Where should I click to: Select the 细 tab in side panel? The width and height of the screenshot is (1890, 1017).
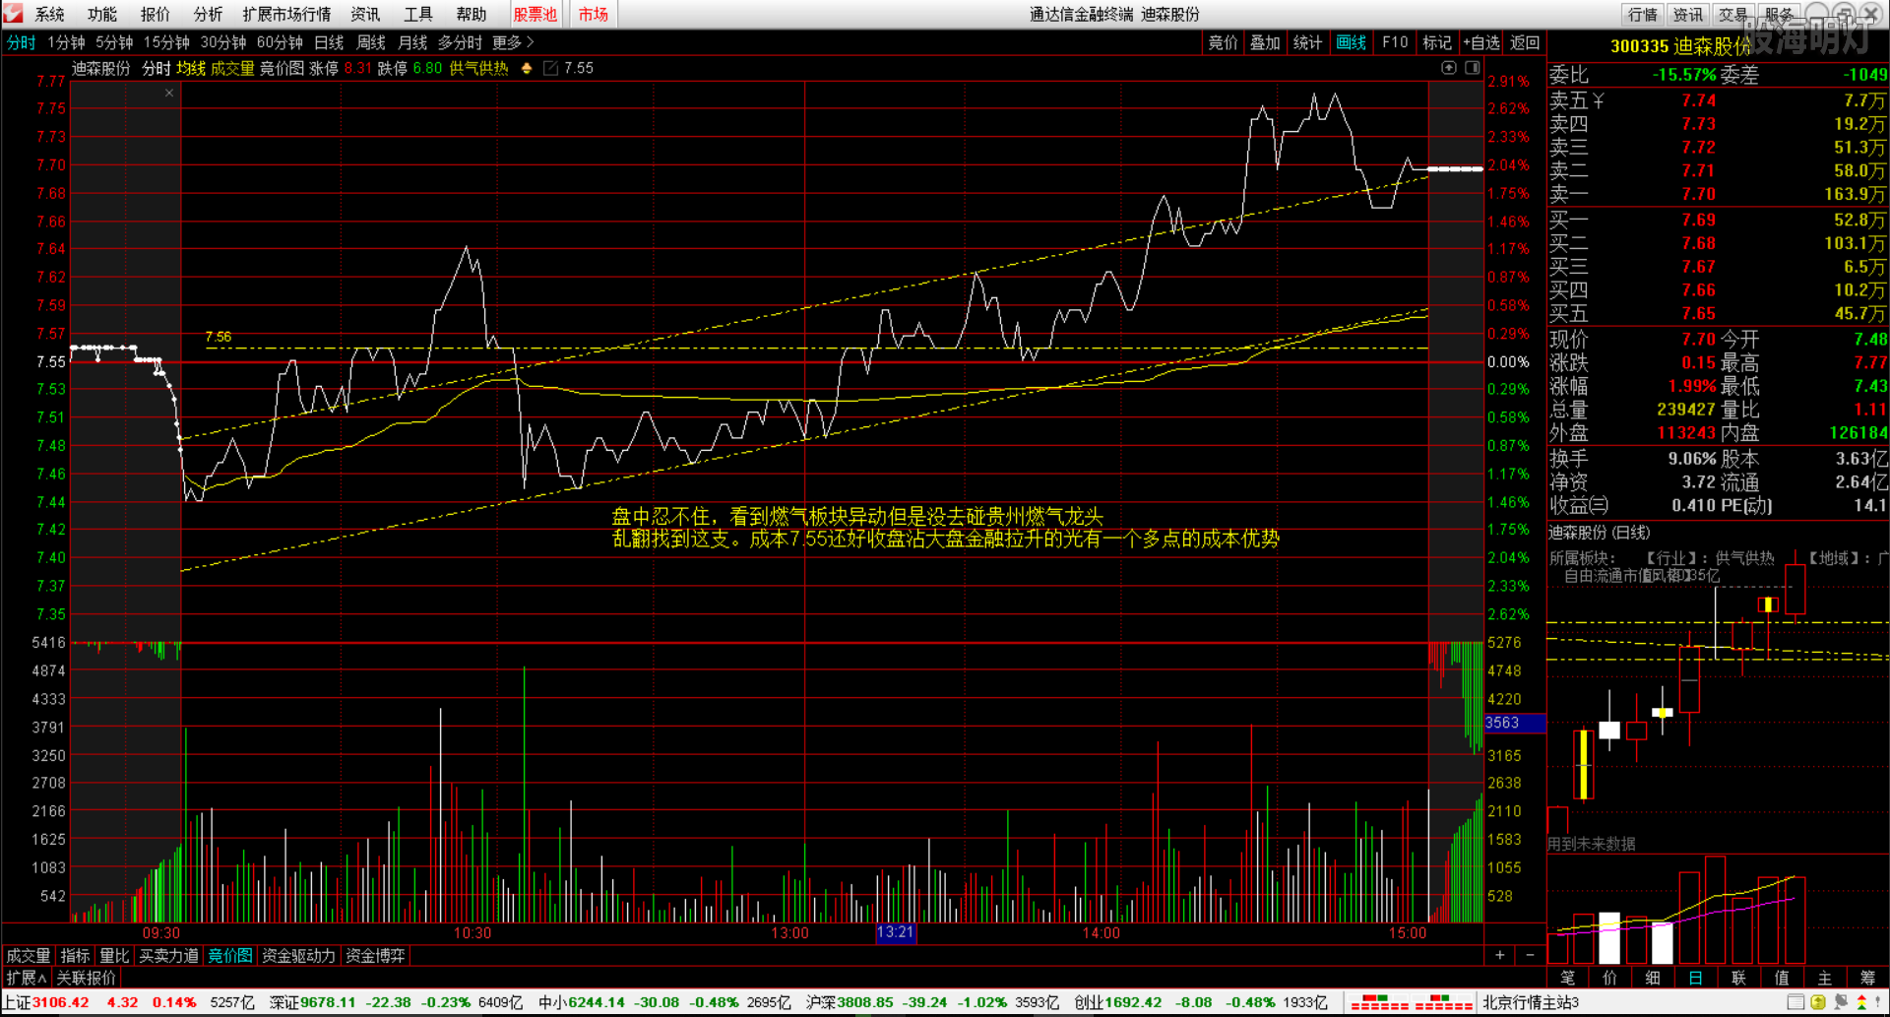pos(1654,978)
